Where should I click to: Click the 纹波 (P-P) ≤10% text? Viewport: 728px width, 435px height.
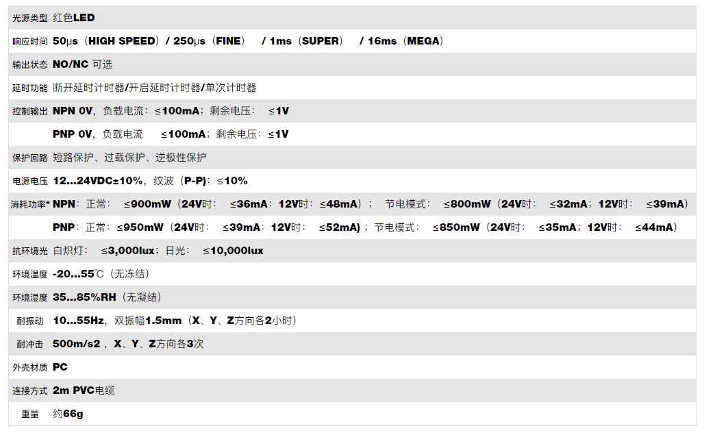[x=201, y=181]
